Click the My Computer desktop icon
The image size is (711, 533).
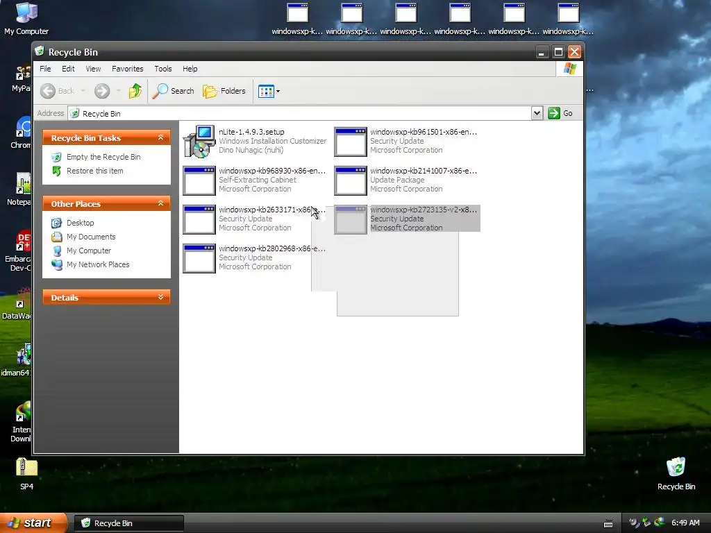tap(27, 12)
